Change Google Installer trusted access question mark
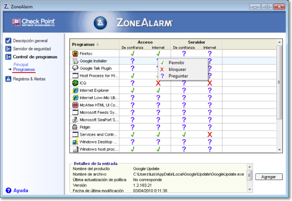 pos(133,61)
